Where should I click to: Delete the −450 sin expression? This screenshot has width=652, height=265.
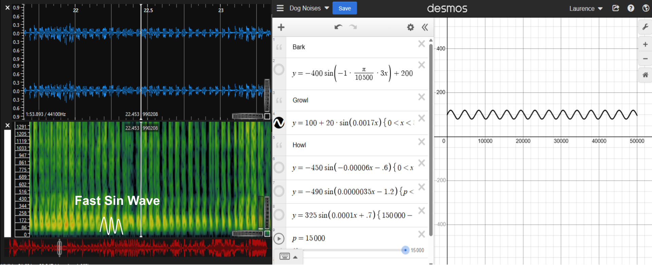(421, 163)
